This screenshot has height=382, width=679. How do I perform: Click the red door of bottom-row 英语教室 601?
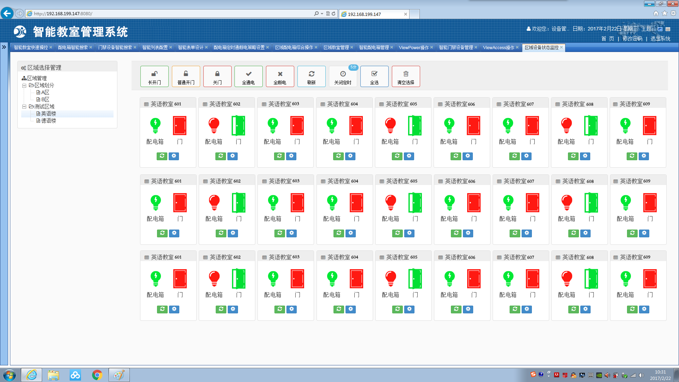(x=180, y=279)
